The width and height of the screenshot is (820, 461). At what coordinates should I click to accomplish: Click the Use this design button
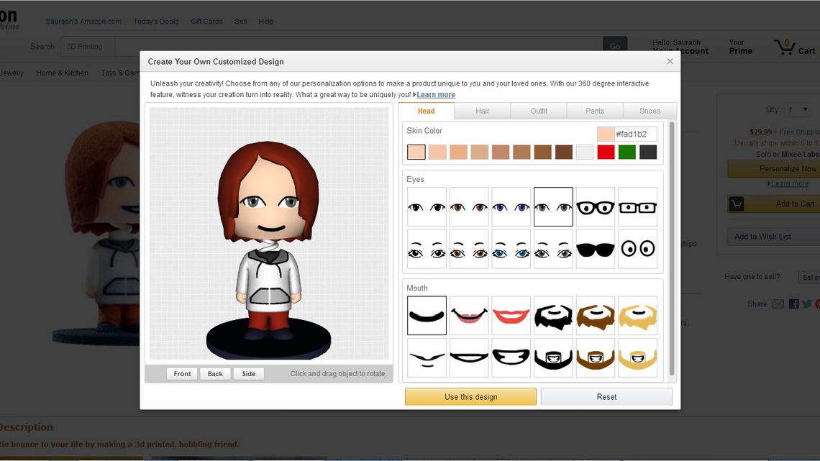[x=470, y=396]
